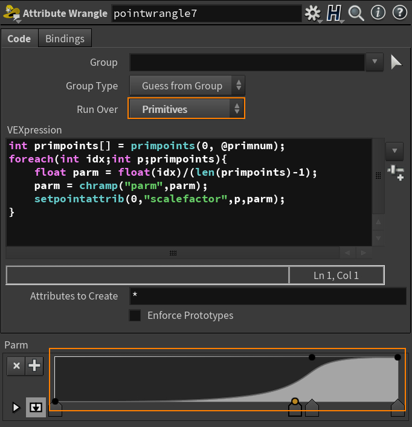This screenshot has height=427, width=412.
Task: Click into the Group input field
Action: tap(247, 62)
